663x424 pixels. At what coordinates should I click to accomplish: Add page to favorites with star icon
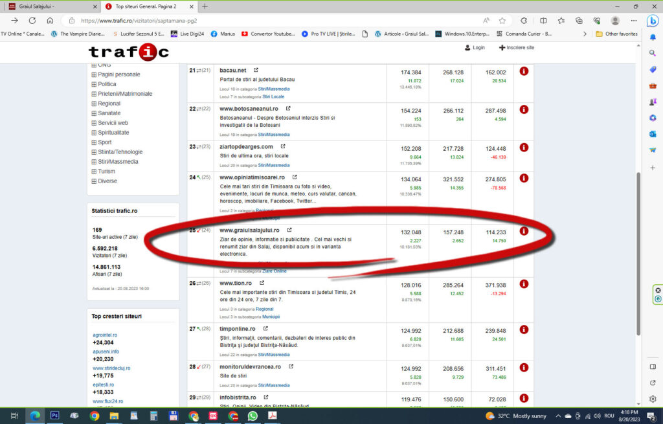click(x=502, y=20)
